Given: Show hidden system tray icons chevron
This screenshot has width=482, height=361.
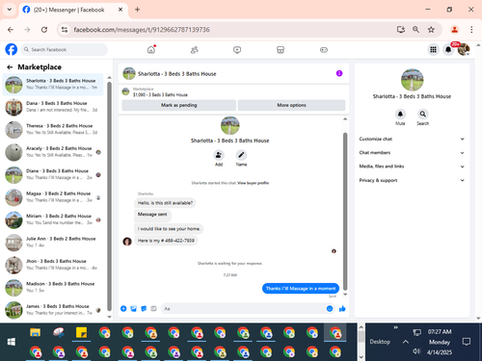Looking at the screenshot, I should point(406,342).
